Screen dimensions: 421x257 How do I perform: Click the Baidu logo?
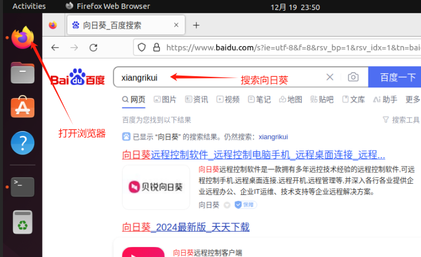point(77,77)
